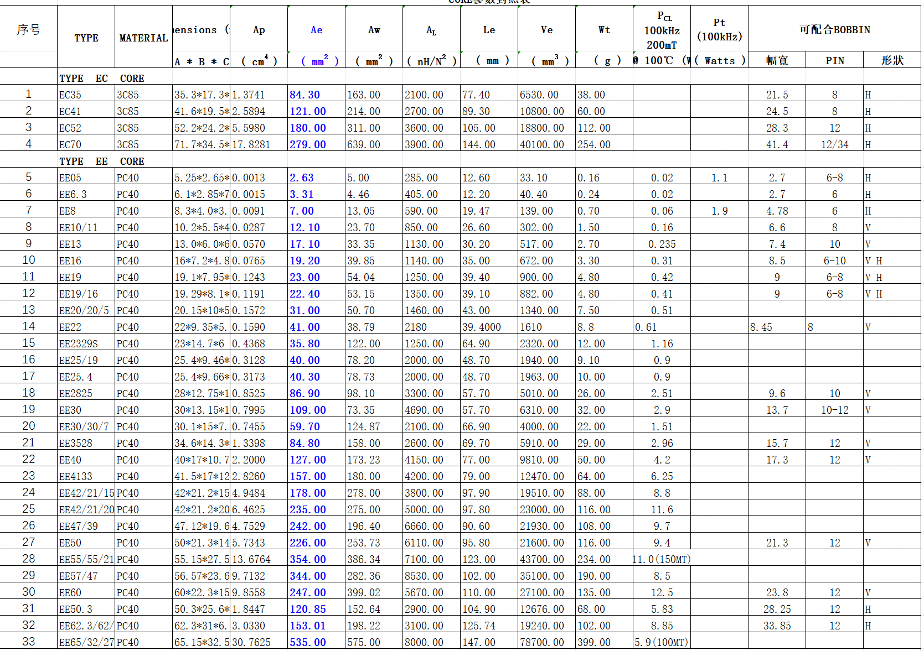Click Pt value '1.9' for EE8
Screen dimensions: 924x651
pyautogui.click(x=719, y=211)
